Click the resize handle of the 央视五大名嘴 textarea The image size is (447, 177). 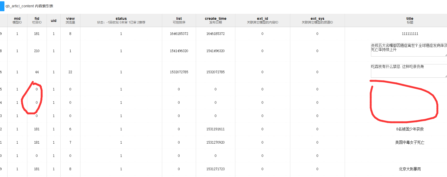(x=446, y=55)
